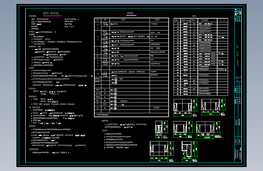This screenshot has width=263, height=171.
Task: Select magenta underline beneath the left notes title
Action: tap(52, 16)
